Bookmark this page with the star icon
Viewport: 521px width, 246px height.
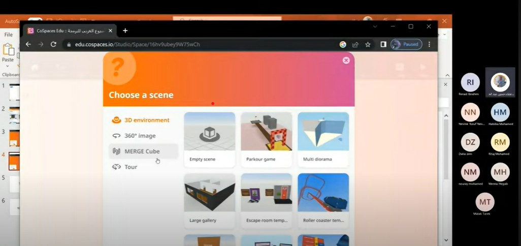pos(368,44)
